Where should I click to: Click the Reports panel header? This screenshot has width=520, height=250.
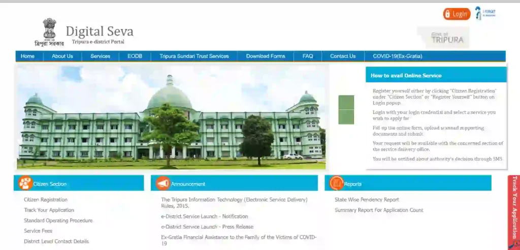(x=408, y=183)
